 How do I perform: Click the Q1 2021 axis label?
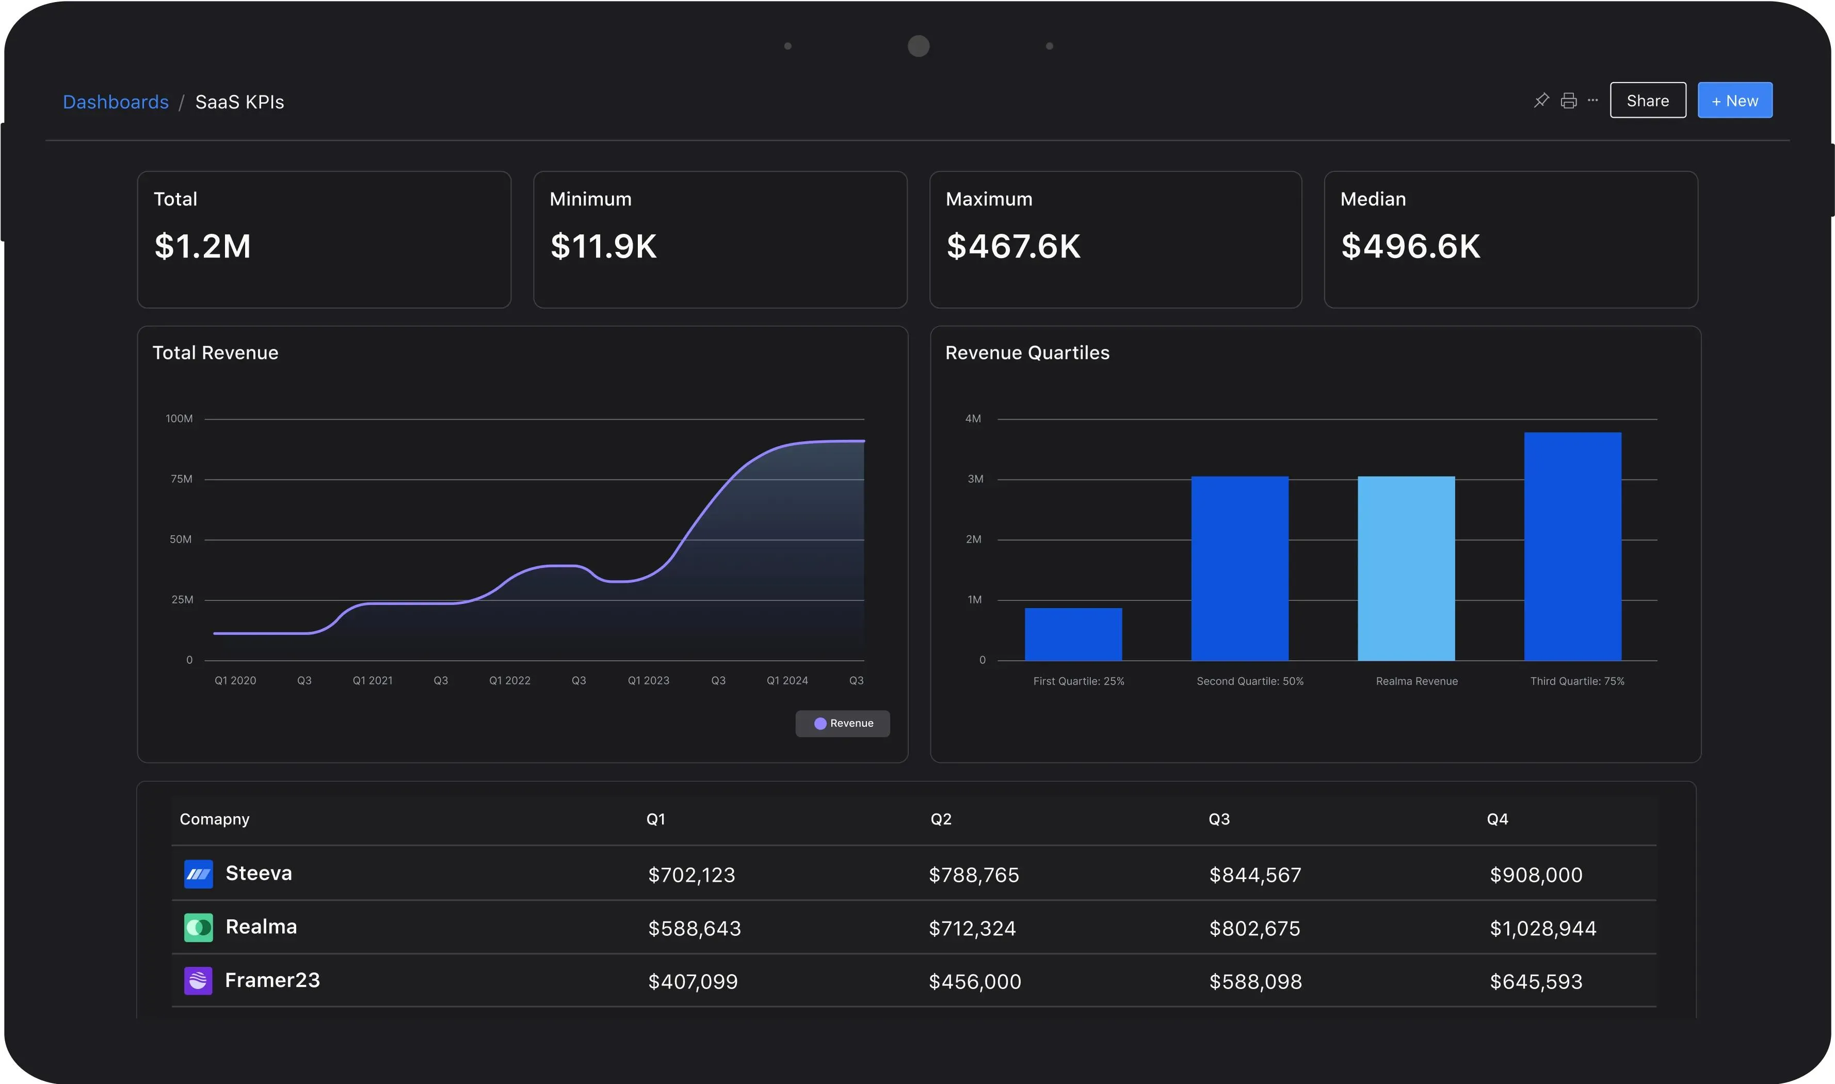(x=373, y=681)
